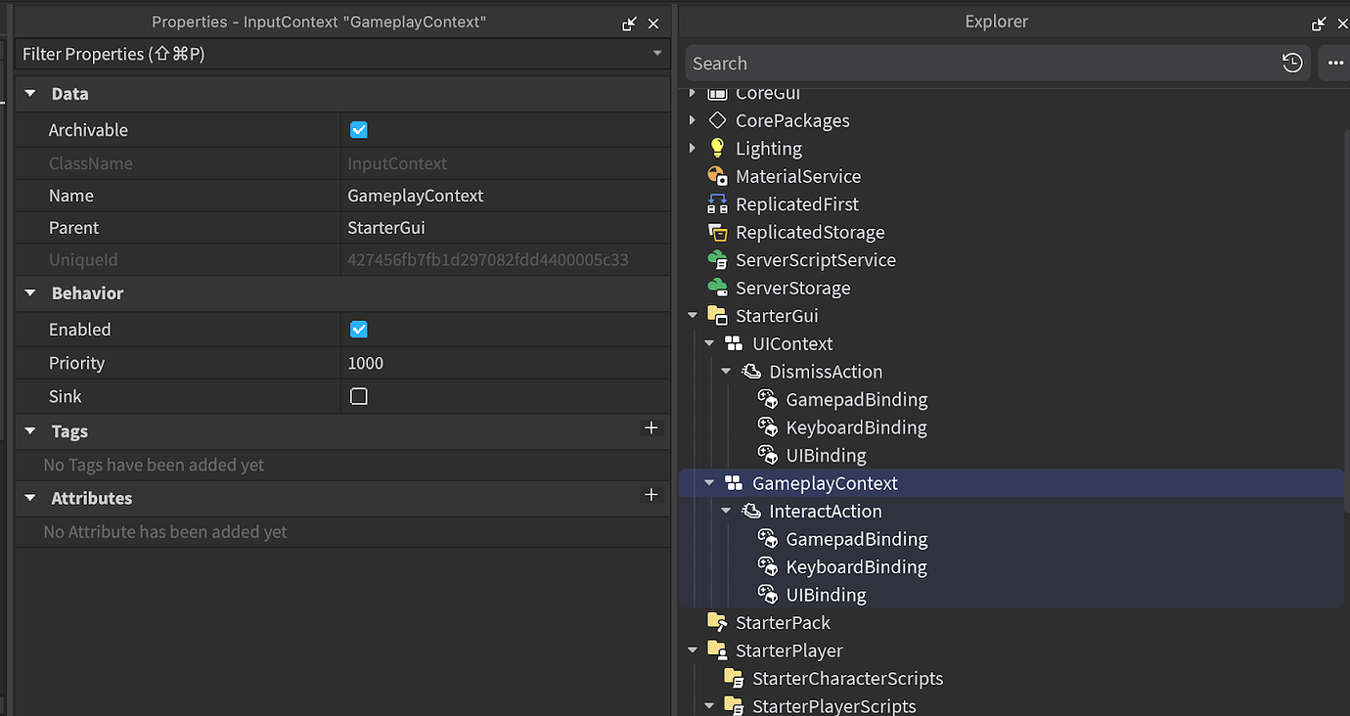Pop out the Properties panel
The height and width of the screenshot is (716, 1350).
point(630,23)
